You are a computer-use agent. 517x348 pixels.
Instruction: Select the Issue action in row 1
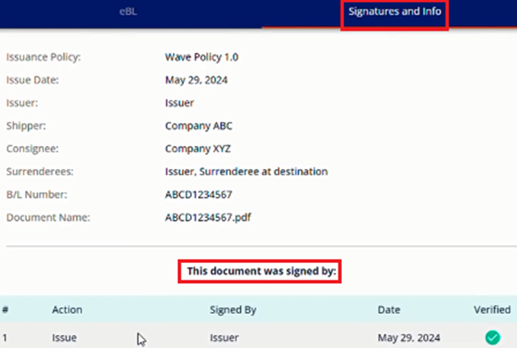click(64, 338)
